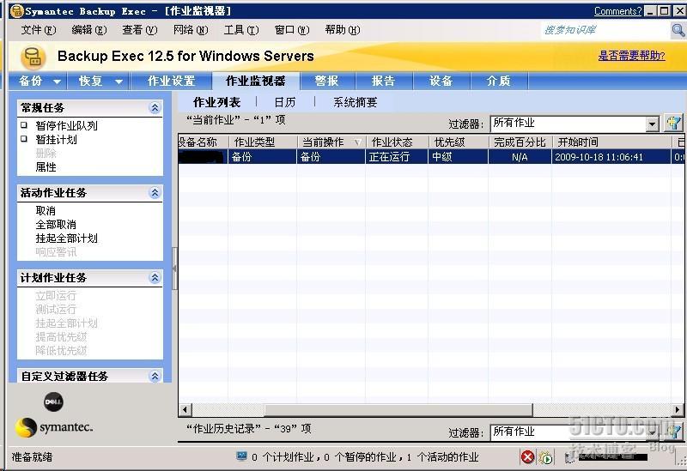Image resolution: width=687 pixels, height=471 pixels.
Task: Open the 编辑 menu
Action: click(x=89, y=30)
